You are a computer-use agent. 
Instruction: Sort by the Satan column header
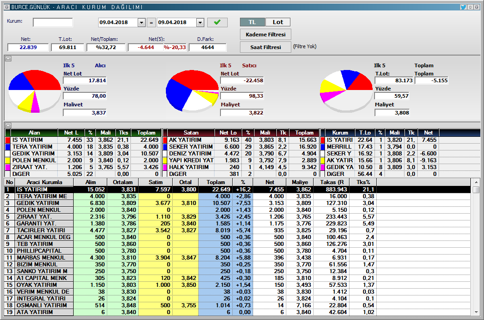(x=191, y=133)
